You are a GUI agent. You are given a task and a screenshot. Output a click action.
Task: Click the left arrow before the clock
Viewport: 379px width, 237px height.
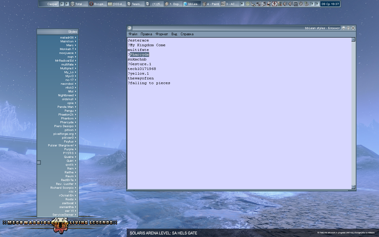312,4
